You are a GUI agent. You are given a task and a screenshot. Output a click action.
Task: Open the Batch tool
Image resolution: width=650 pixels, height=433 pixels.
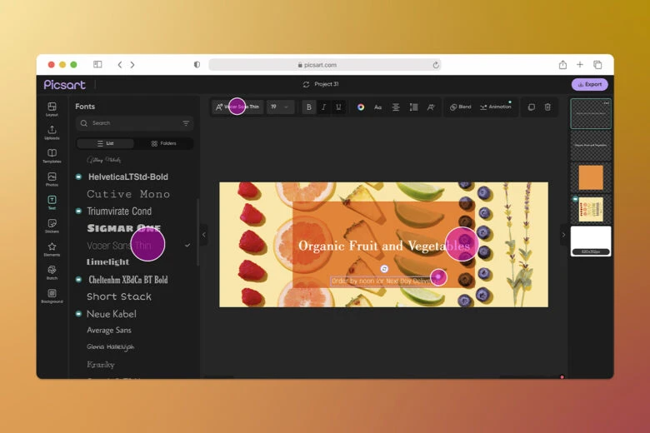click(x=52, y=272)
